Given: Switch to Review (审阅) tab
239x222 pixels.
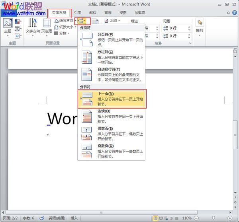Looking at the screenshot, I should coord(108,13).
